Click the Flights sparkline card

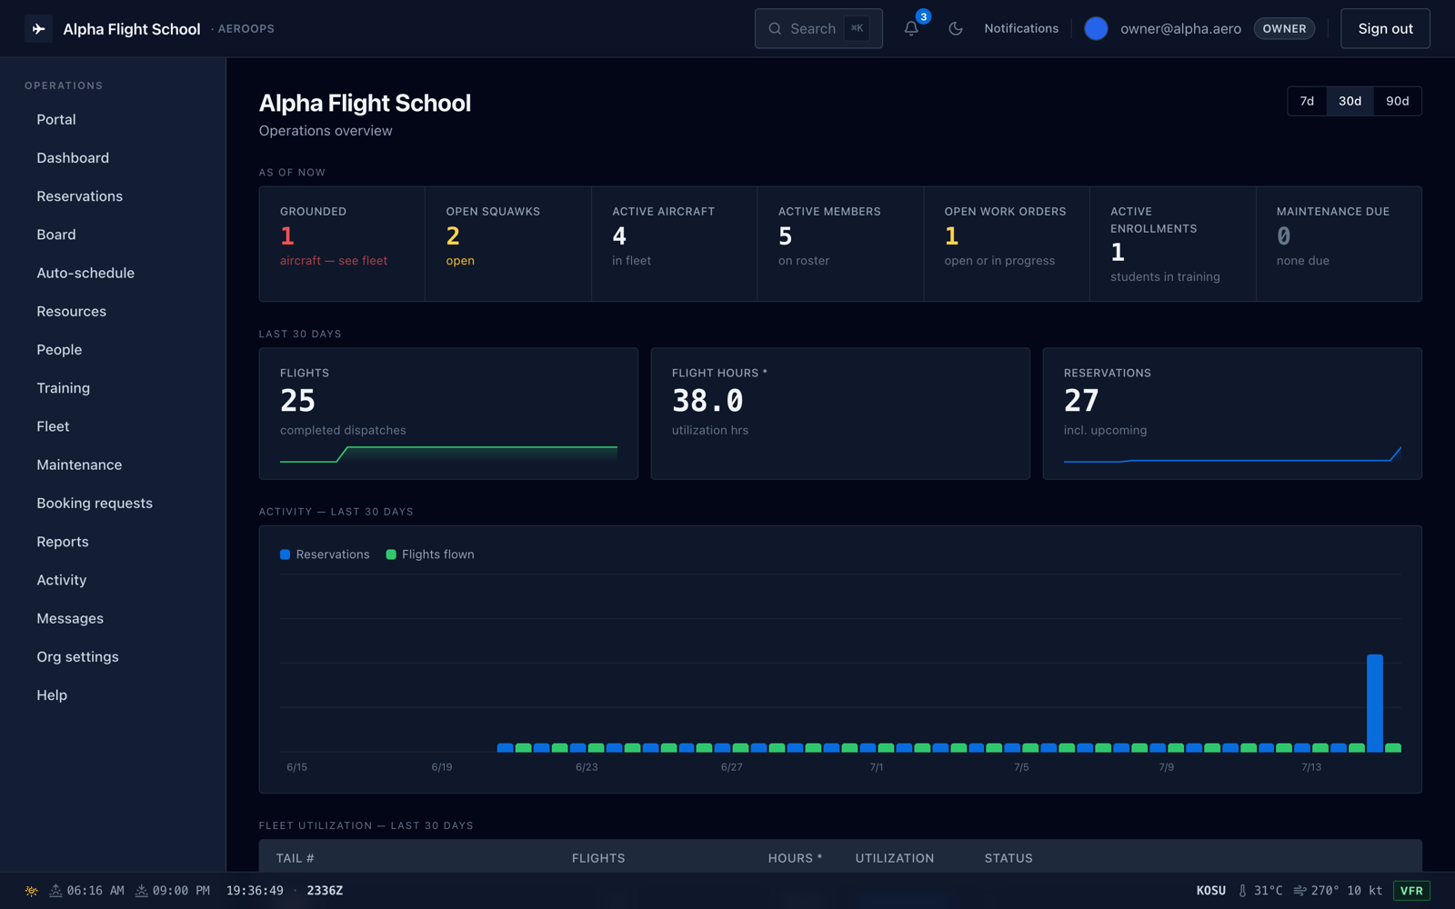tap(448, 414)
